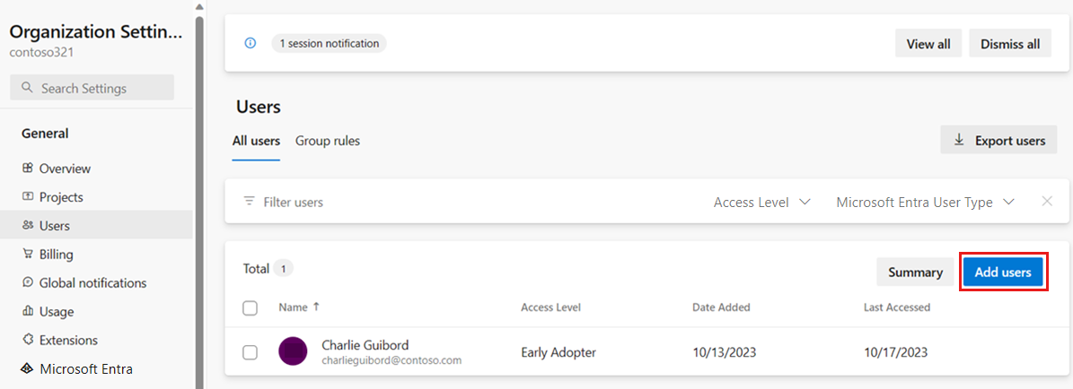Select the All users tab
Image resolution: width=1073 pixels, height=389 pixels.
point(256,141)
